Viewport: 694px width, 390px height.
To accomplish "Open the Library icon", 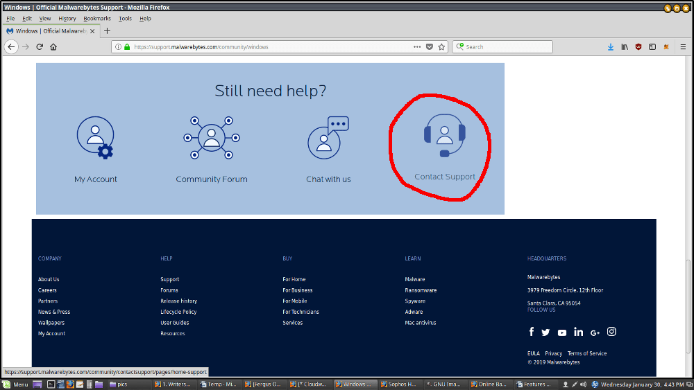I will click(x=625, y=47).
